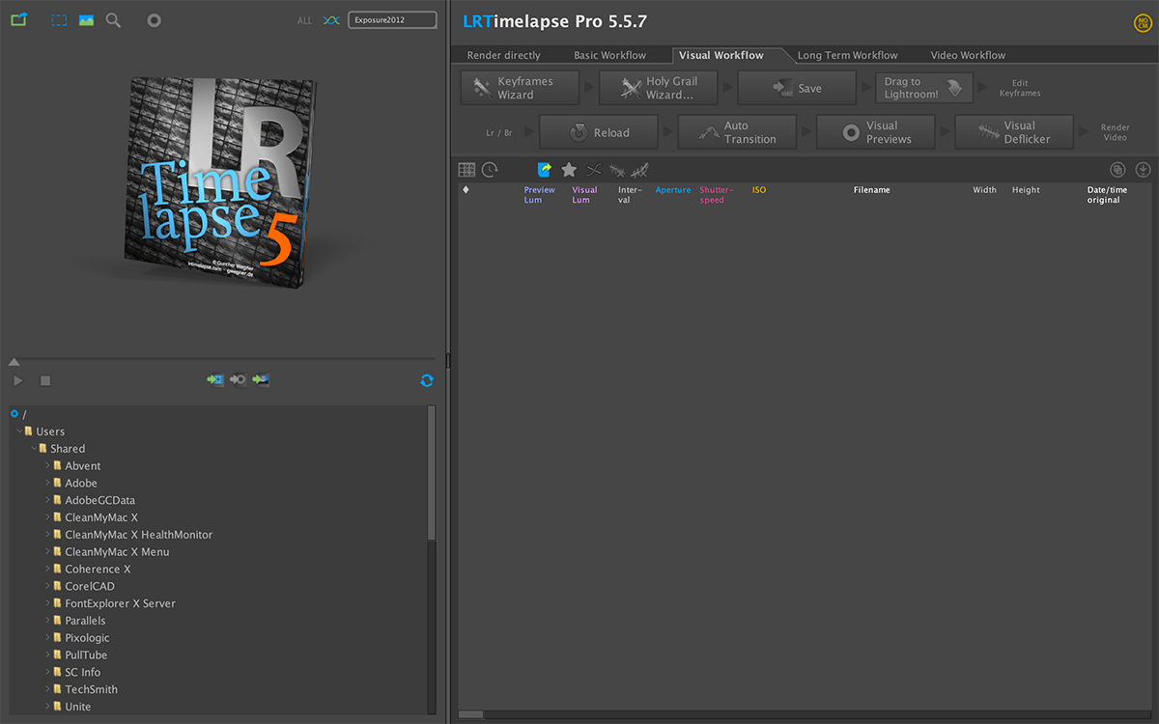Click the NO ES badge icon
Image resolution: width=1159 pixels, height=724 pixels.
click(x=1143, y=23)
